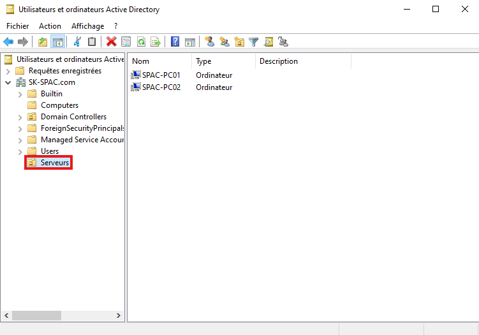The height and width of the screenshot is (335, 479).
Task: Click the red Delete X icon
Action: (111, 42)
